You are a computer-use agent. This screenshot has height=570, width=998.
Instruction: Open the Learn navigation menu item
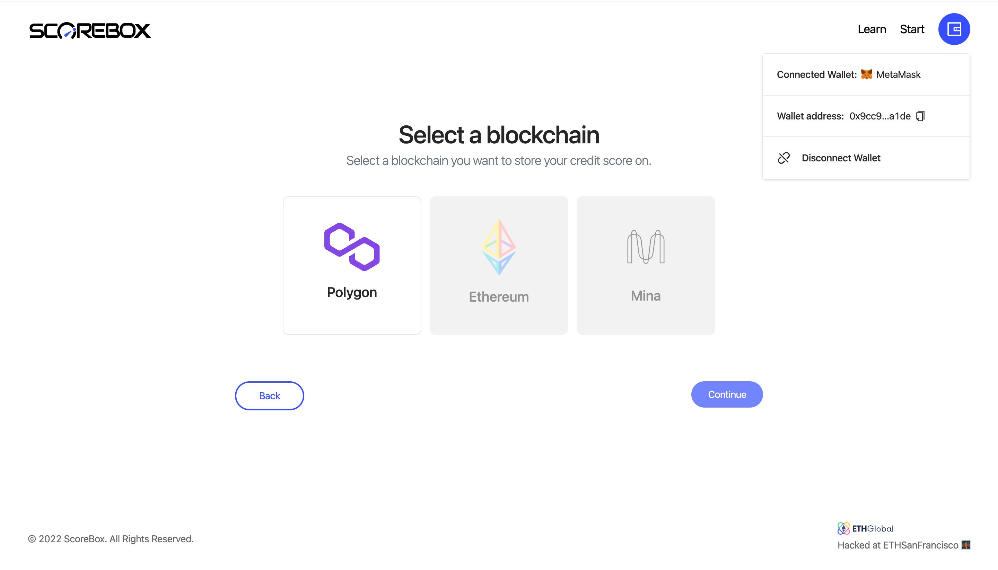[x=871, y=29]
